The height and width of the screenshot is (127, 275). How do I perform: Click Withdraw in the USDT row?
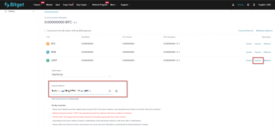(267, 61)
